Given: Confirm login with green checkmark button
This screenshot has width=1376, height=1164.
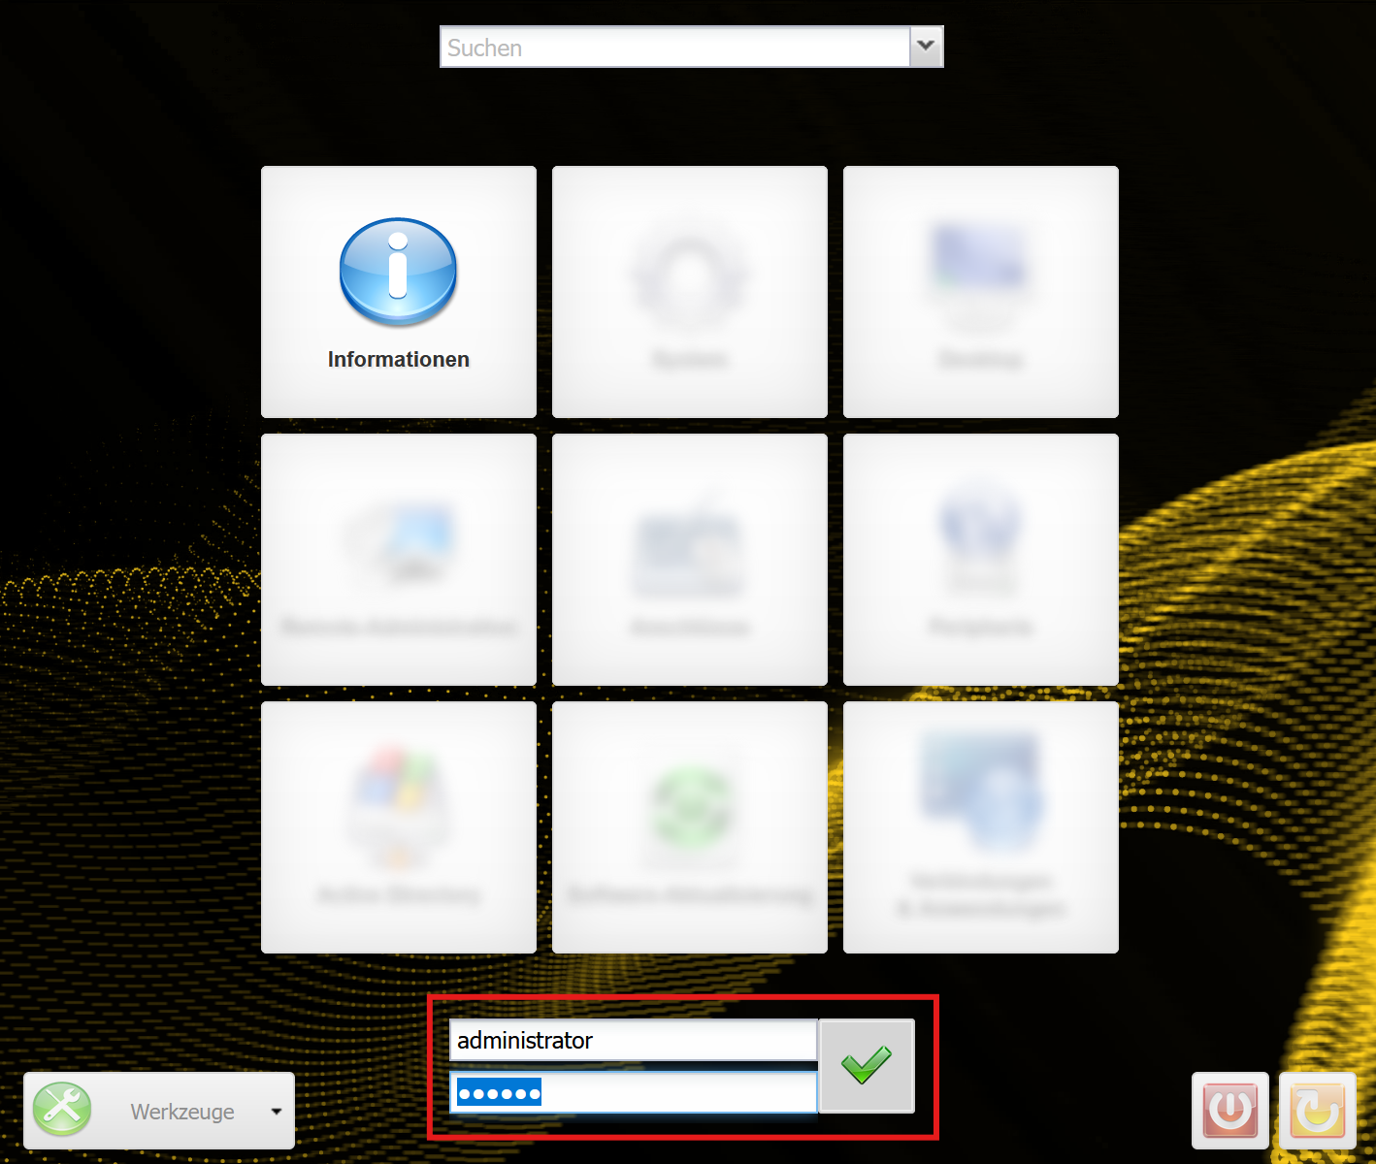Looking at the screenshot, I should (867, 1065).
